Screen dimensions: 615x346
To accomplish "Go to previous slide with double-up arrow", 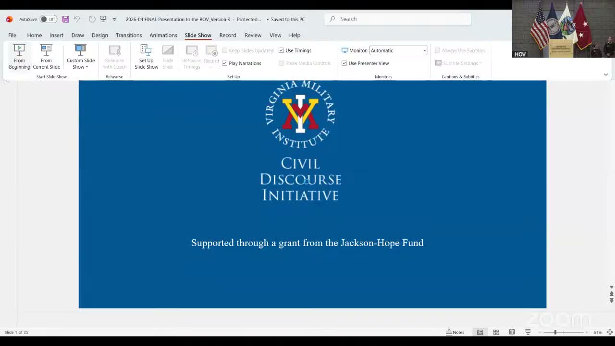I will click(x=611, y=294).
